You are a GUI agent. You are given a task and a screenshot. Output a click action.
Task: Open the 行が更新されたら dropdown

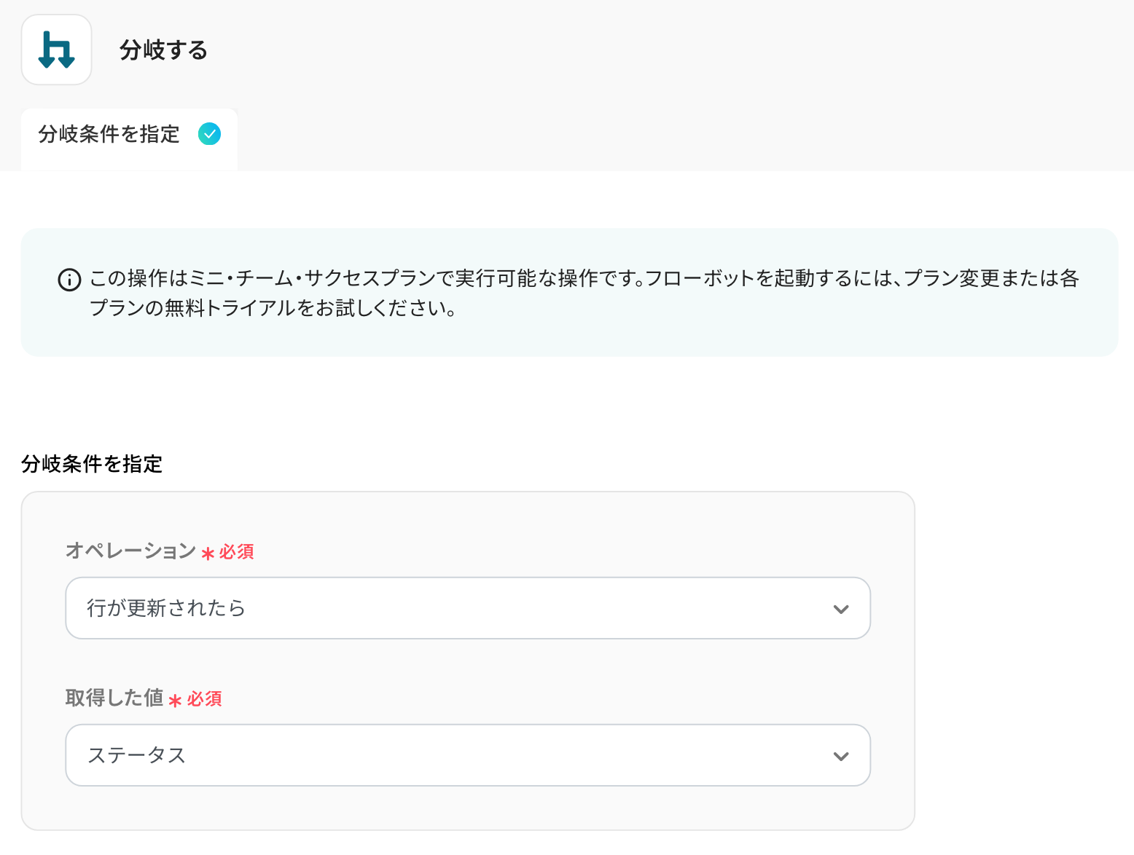click(467, 608)
